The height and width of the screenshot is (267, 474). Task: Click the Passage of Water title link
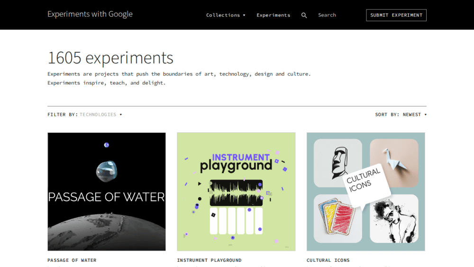coord(72,260)
